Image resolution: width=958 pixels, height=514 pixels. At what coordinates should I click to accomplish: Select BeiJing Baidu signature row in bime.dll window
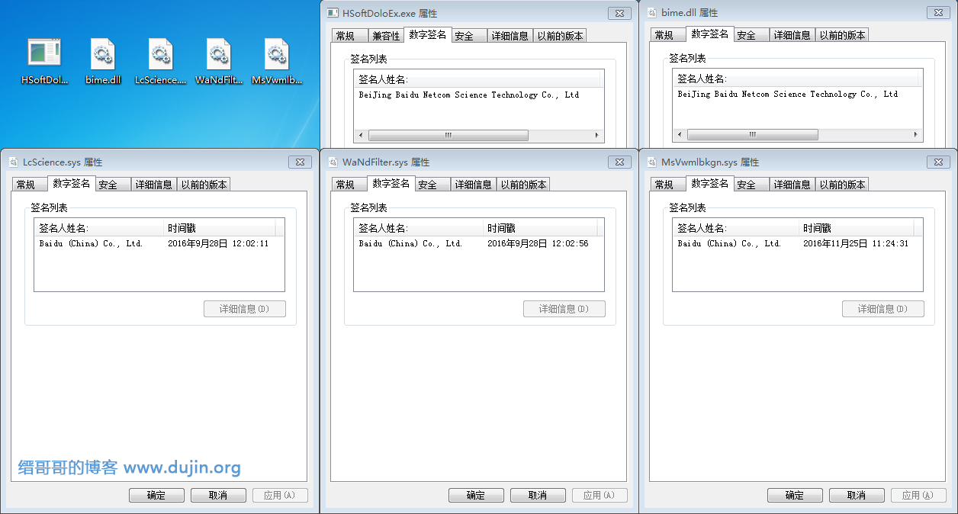(797, 95)
